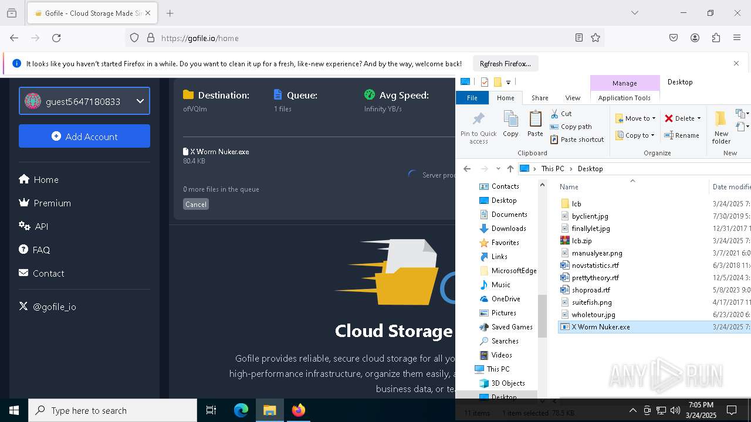Viewport: 751px width, 422px height.
Task: Click Paste shortcut in the ribbon
Action: [577, 139]
